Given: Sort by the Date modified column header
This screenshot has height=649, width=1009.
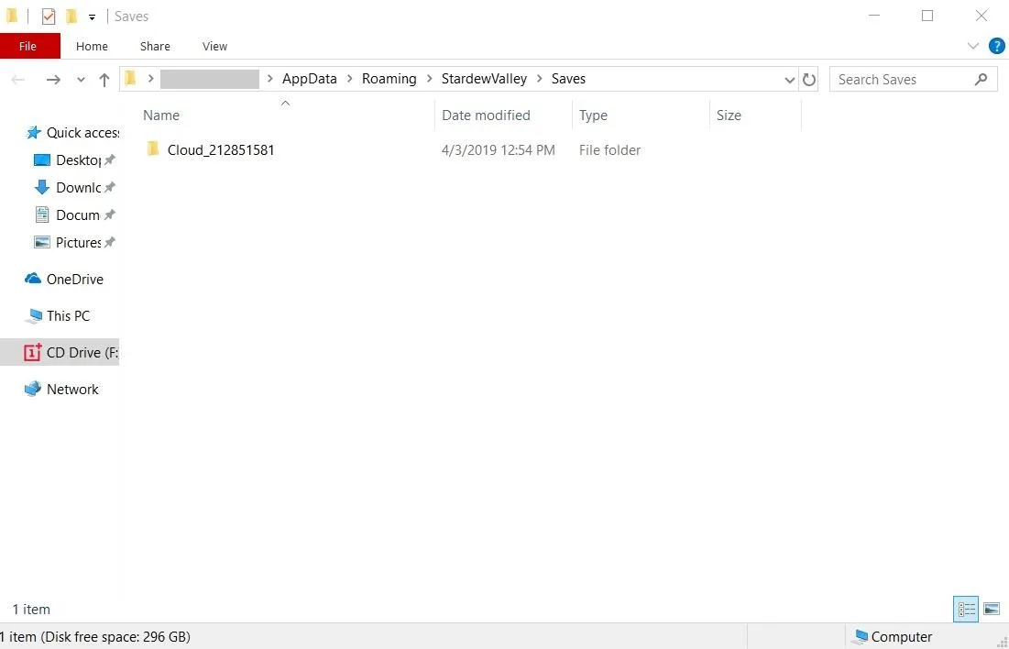Looking at the screenshot, I should (x=486, y=115).
